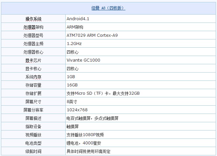Click the 屏幕分辨率 label
The width and height of the screenshot is (217, 156).
pyautogui.click(x=33, y=110)
